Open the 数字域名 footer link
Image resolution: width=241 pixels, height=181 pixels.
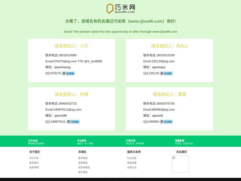point(83,158)
